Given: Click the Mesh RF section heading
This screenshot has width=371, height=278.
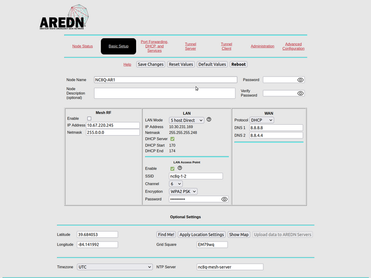Looking at the screenshot, I should click(103, 113).
